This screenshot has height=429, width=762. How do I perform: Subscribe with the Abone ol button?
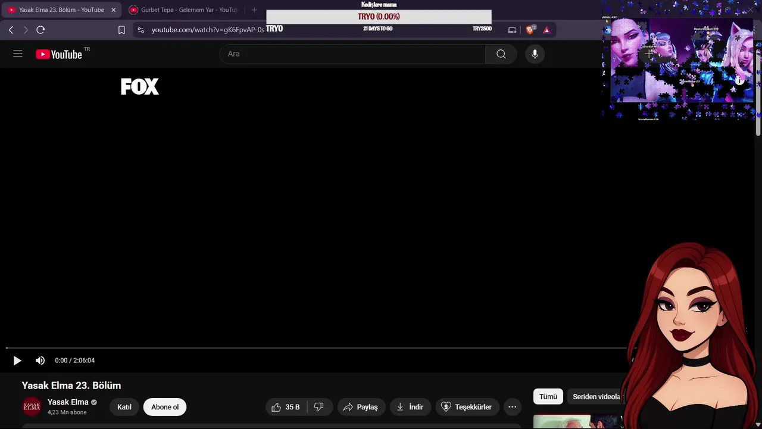pyautogui.click(x=165, y=407)
